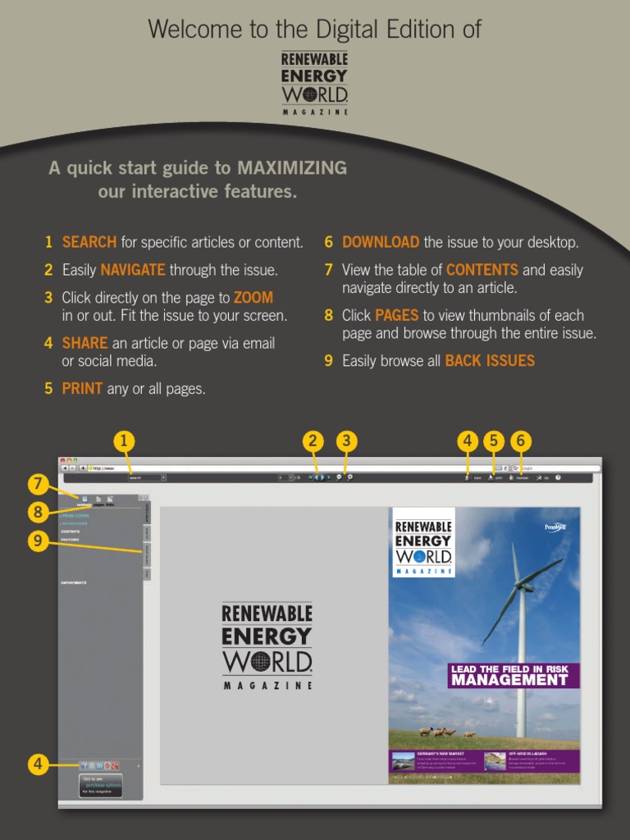630x840 pixels.
Task: Open the topmost vertical side tab
Action: 147,513
